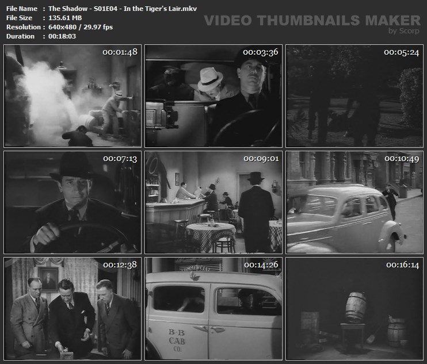This screenshot has width=427, height=364.
Task: View the B-B Cab thumbnail at 00:14:26
Action: click(x=213, y=309)
